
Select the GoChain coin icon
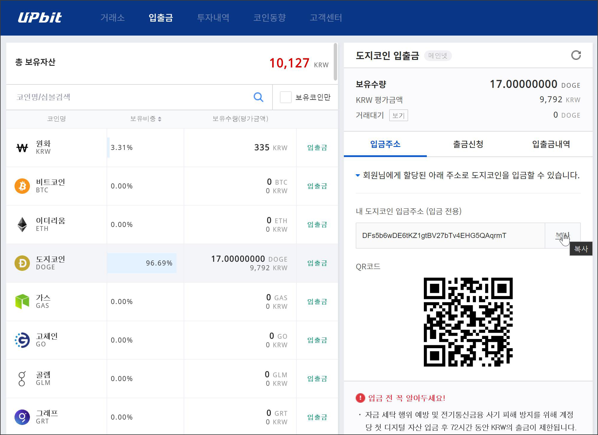click(x=22, y=340)
